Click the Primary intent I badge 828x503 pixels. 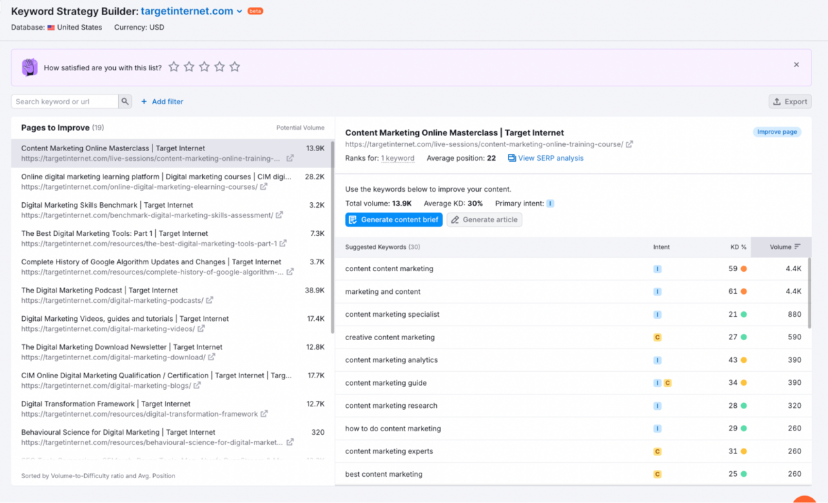click(x=550, y=204)
